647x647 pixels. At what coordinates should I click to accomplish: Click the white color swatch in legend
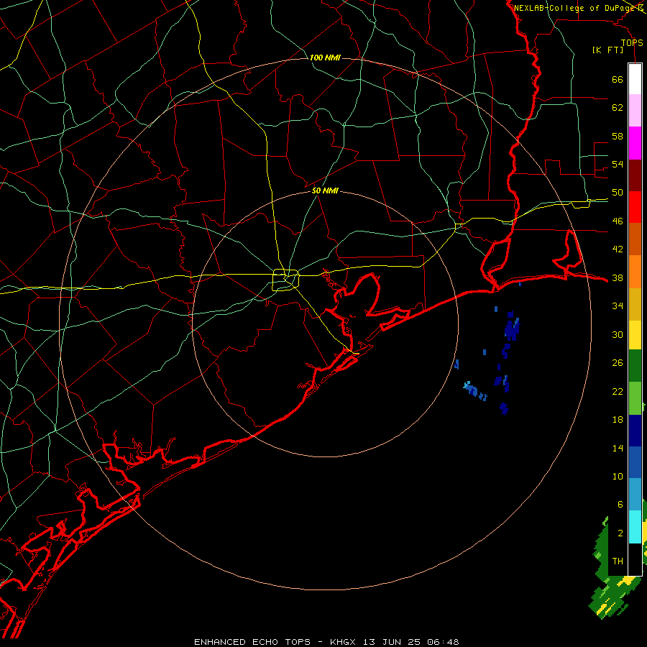[x=635, y=79]
